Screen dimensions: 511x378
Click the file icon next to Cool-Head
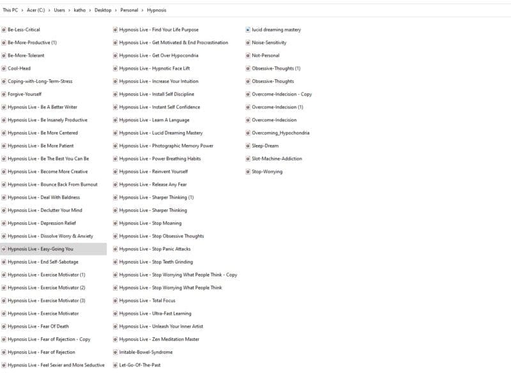(x=4, y=68)
